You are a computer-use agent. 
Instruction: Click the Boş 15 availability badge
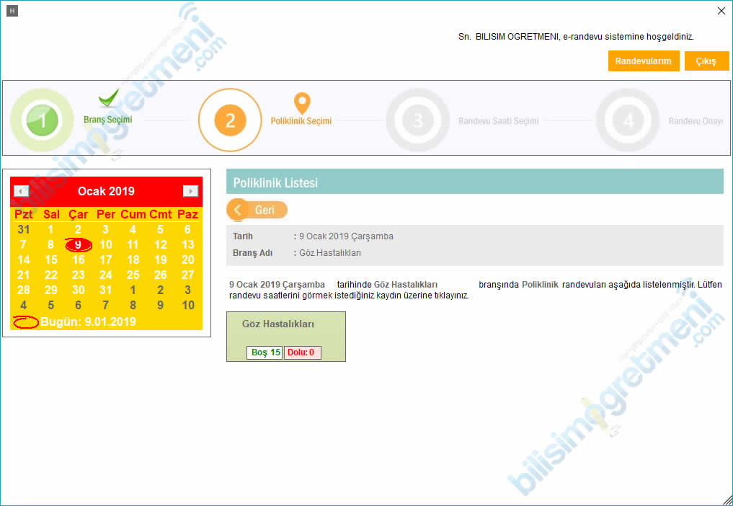[265, 352]
